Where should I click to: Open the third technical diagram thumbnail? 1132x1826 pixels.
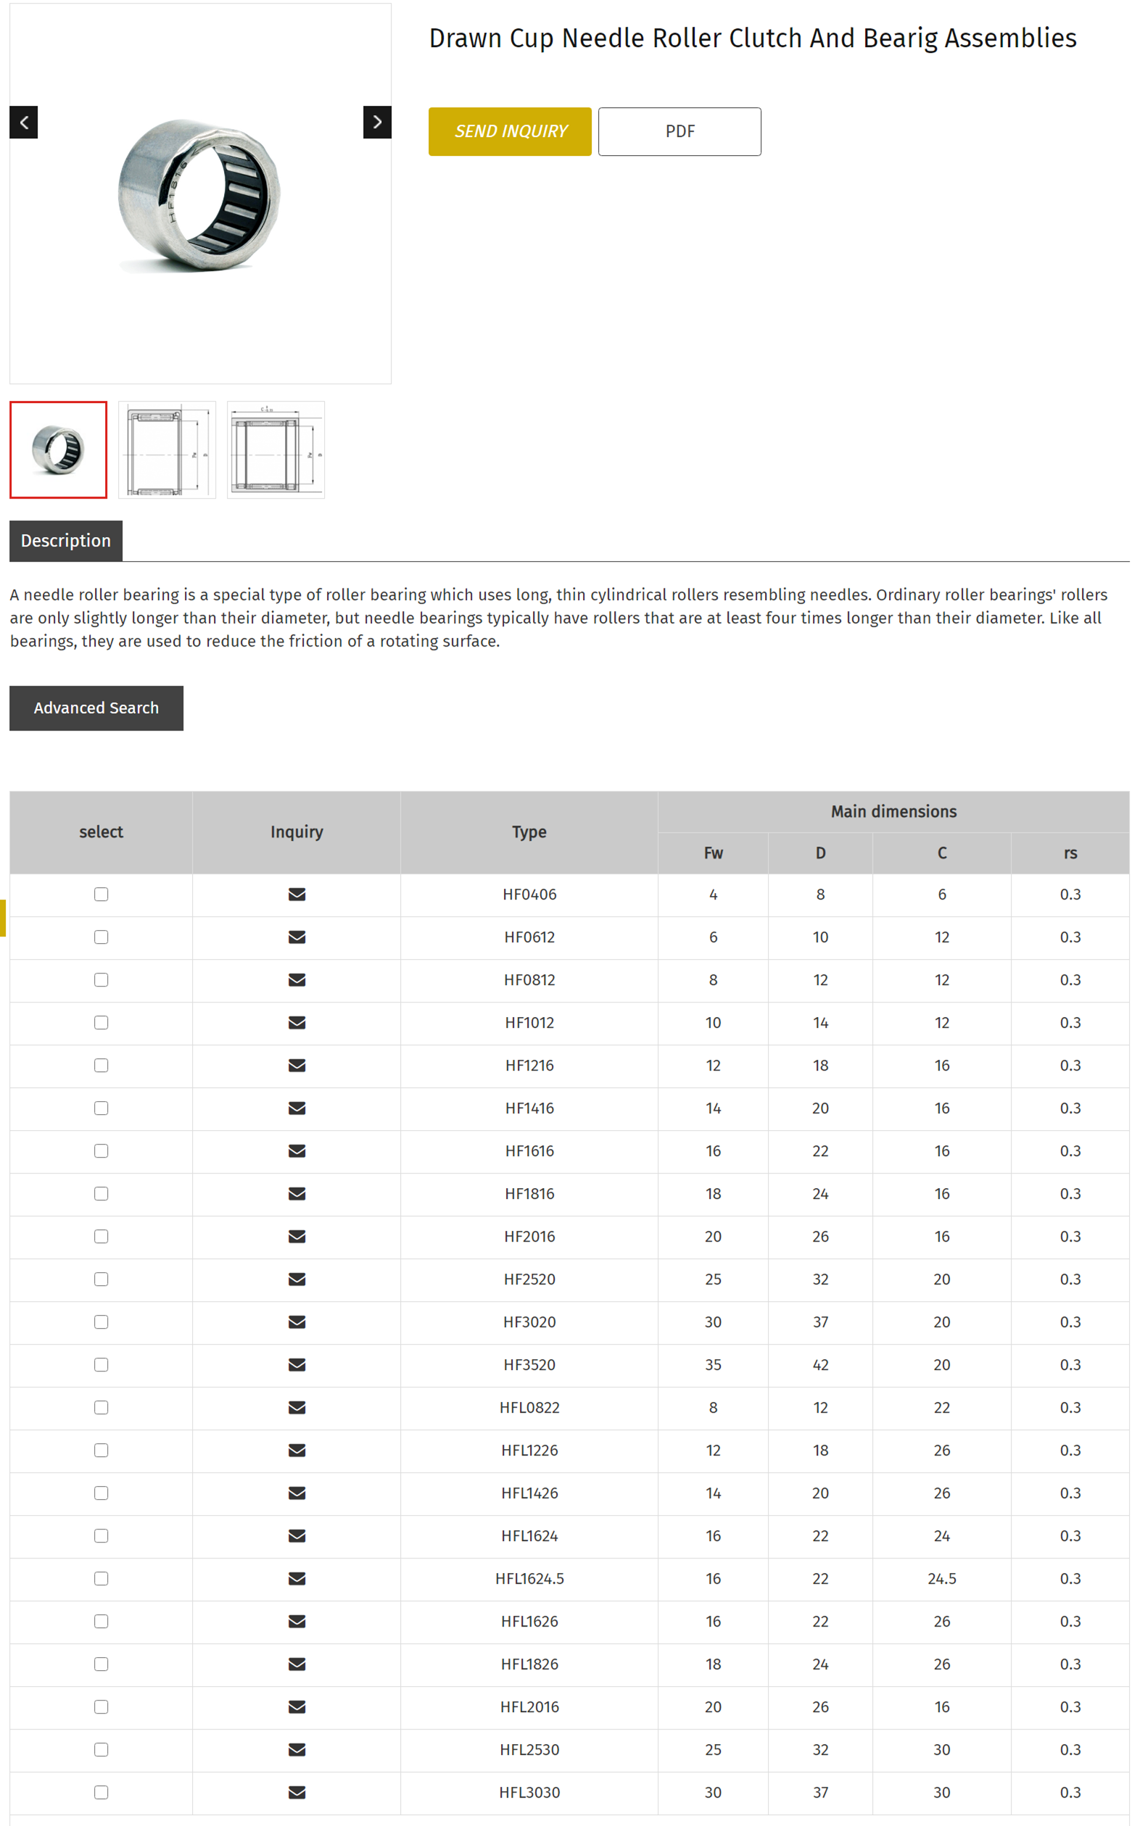276,449
